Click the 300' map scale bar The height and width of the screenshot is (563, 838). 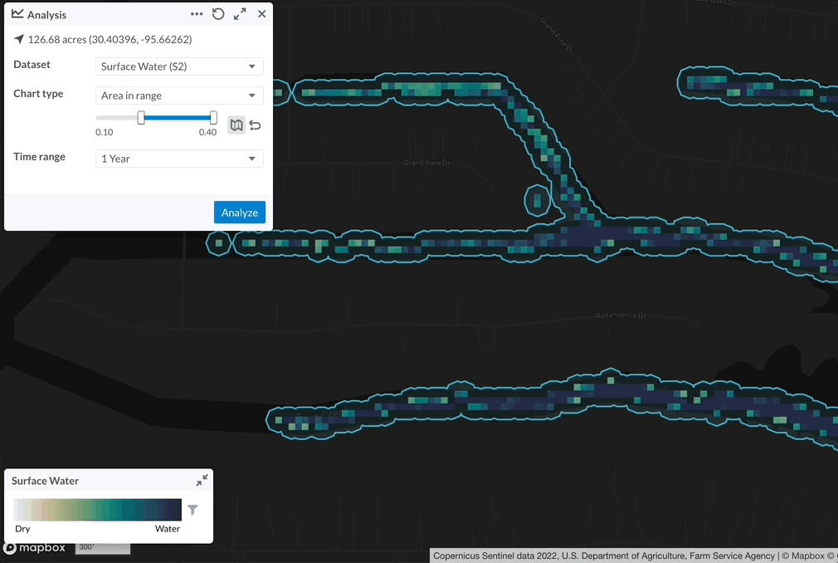[x=103, y=547]
